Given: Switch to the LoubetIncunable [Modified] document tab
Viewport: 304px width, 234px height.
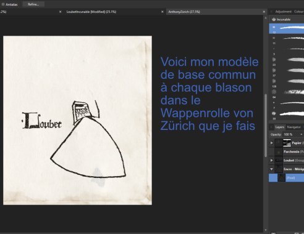Looking at the screenshot, I should tap(91, 12).
